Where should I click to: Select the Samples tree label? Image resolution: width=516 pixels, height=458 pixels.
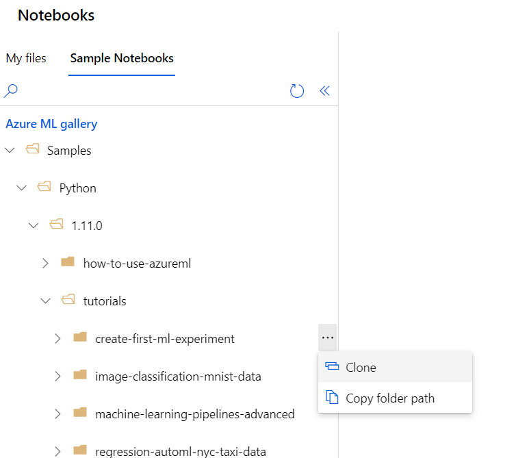click(69, 151)
